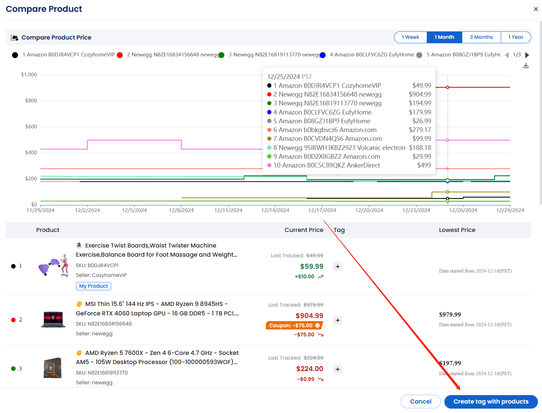
Task: Click 1/3 legend page indicator
Action: 517,55
